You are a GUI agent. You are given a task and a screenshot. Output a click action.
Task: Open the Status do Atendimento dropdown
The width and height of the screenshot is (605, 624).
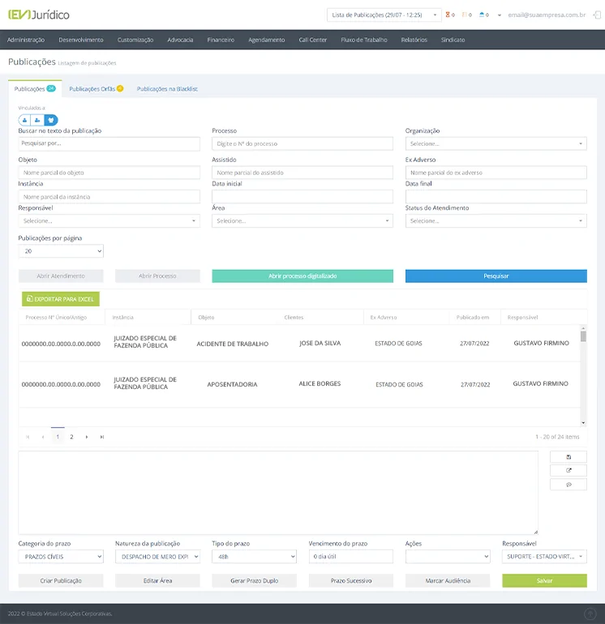[x=496, y=221]
